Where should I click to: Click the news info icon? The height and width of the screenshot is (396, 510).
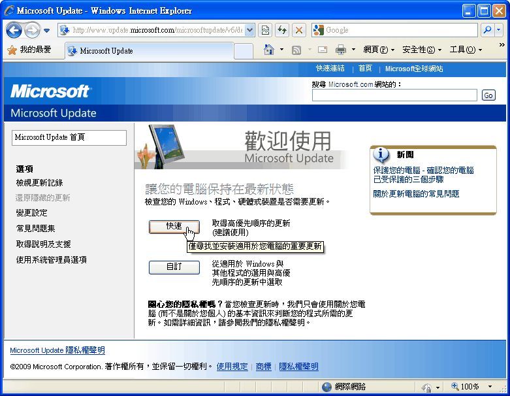coord(381,155)
